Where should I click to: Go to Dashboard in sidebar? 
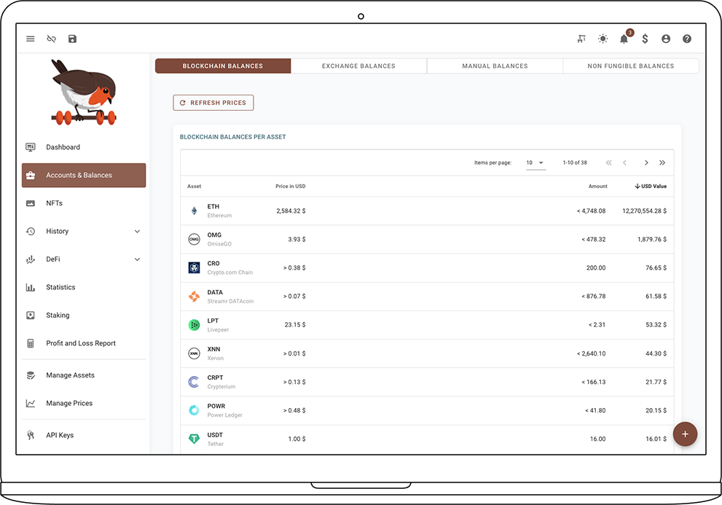click(84, 147)
